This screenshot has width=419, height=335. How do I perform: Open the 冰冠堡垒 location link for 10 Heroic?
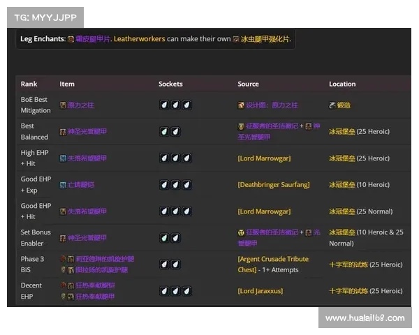pos(341,185)
